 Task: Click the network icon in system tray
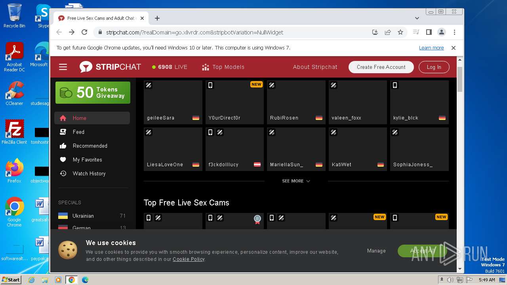(x=459, y=280)
